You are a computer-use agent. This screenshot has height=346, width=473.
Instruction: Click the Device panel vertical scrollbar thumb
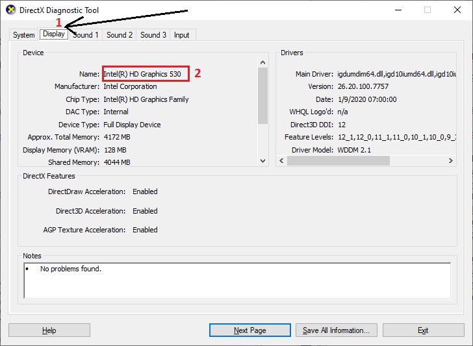pos(262,95)
